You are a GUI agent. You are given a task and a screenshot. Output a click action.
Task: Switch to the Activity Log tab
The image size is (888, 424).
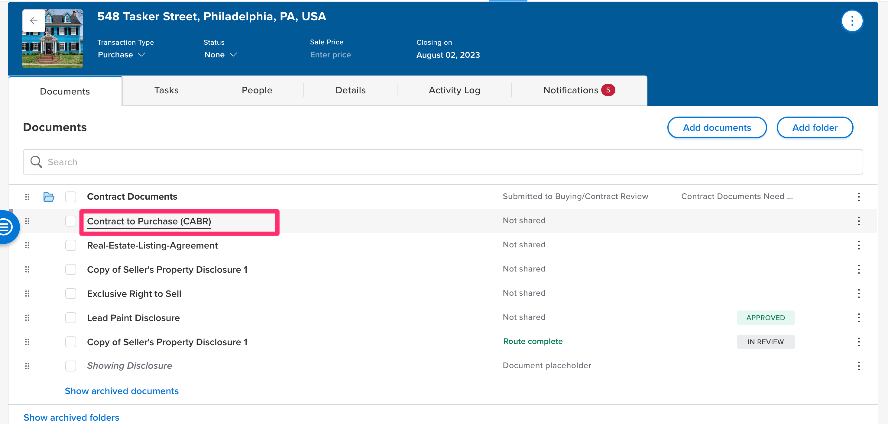[454, 90]
